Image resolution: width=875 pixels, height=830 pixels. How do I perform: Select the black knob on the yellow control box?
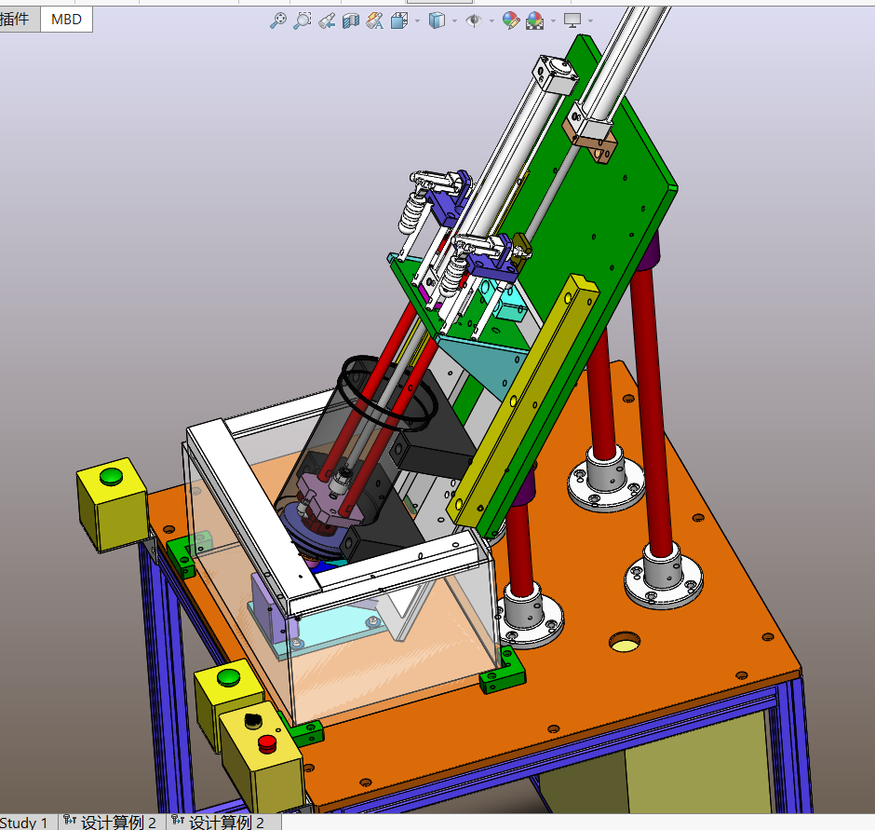click(253, 720)
